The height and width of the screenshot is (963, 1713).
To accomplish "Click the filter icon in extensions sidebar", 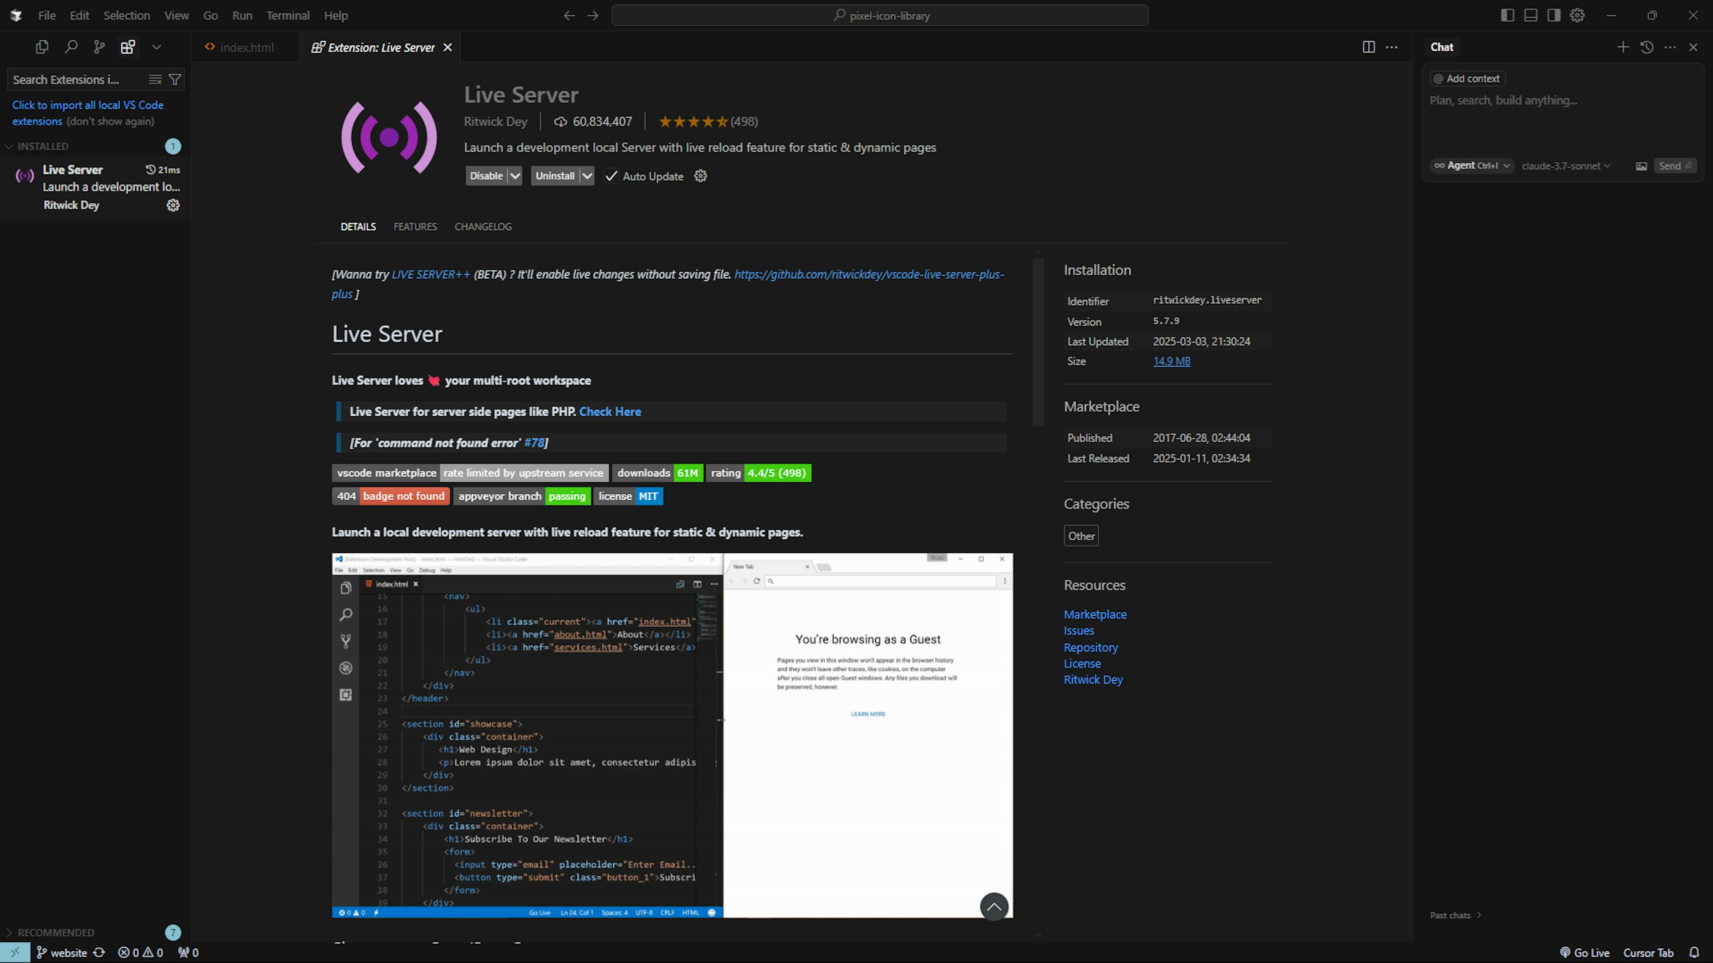I will pos(174,79).
